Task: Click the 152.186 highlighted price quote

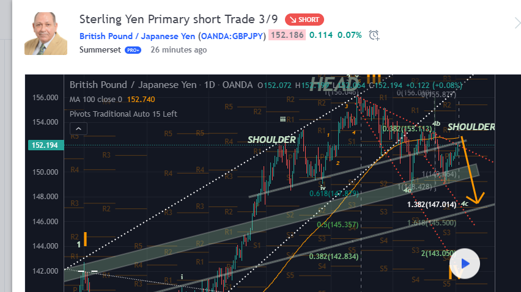Action: point(287,35)
